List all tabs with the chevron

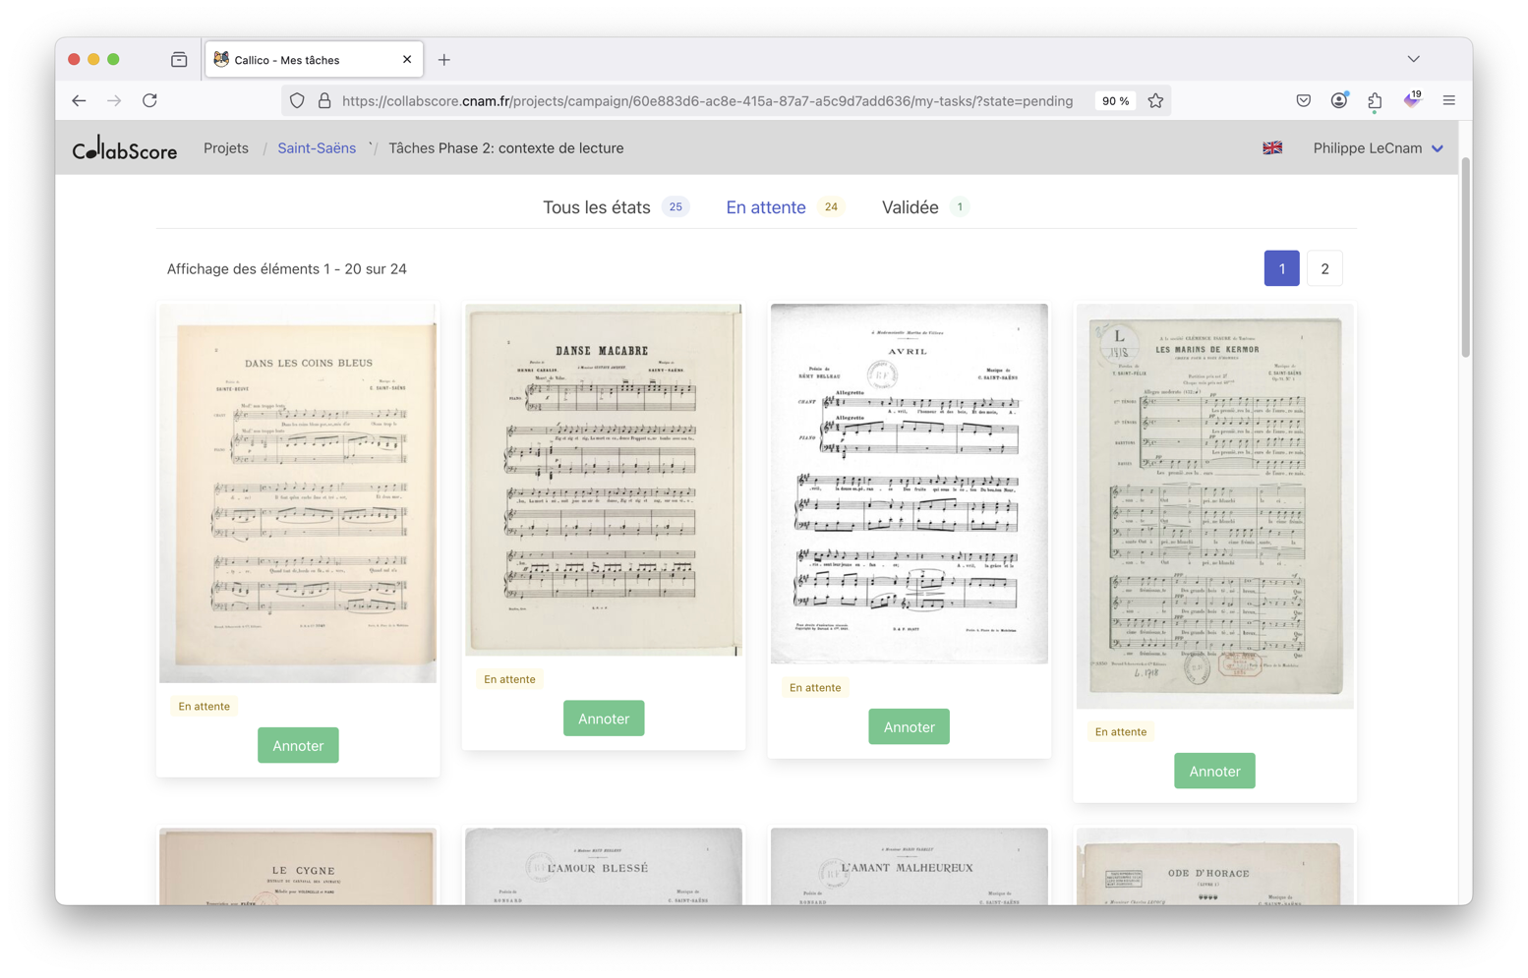coord(1413,59)
